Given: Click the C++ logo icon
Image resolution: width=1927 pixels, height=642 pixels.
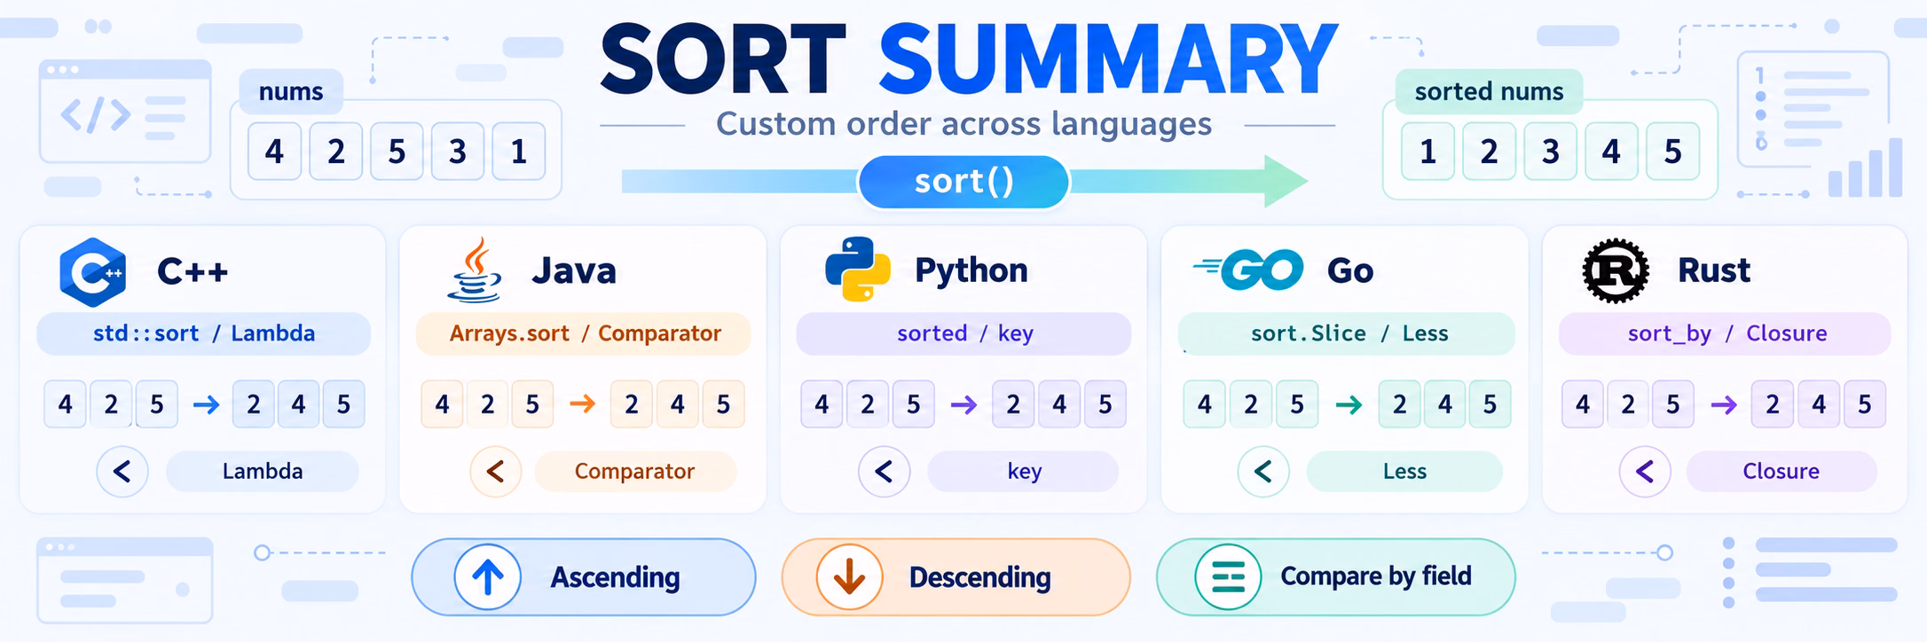Looking at the screenshot, I should (92, 272).
